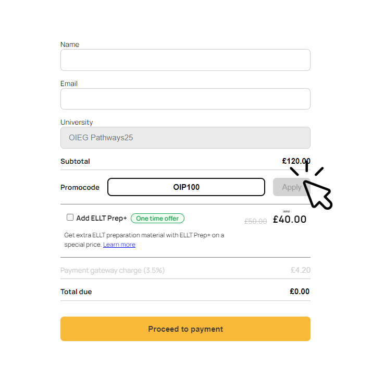This screenshot has width=372, height=387.
Task: Open the Learn more link
Action: pos(119,245)
